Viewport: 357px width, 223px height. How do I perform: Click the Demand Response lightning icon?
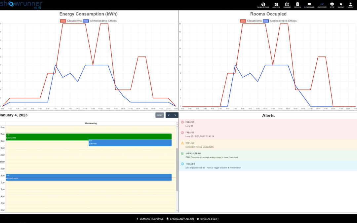137,219
